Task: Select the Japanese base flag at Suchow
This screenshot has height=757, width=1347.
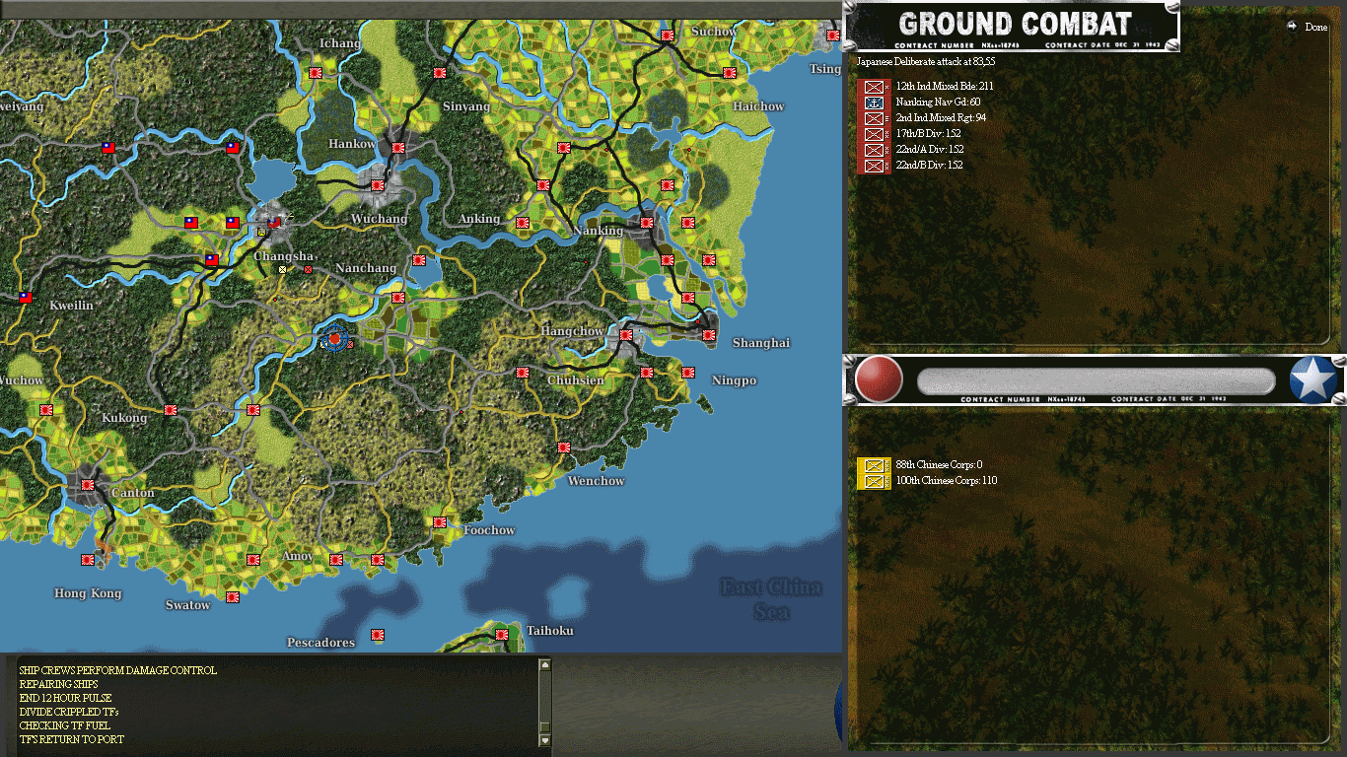Action: tap(668, 35)
